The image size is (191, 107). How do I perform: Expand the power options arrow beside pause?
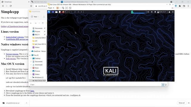60,8
